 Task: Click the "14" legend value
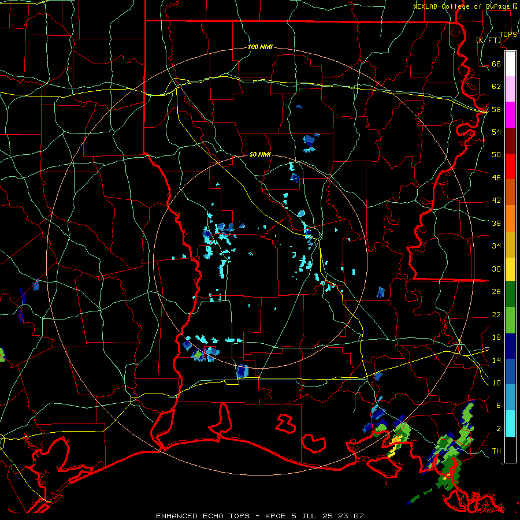coord(496,360)
